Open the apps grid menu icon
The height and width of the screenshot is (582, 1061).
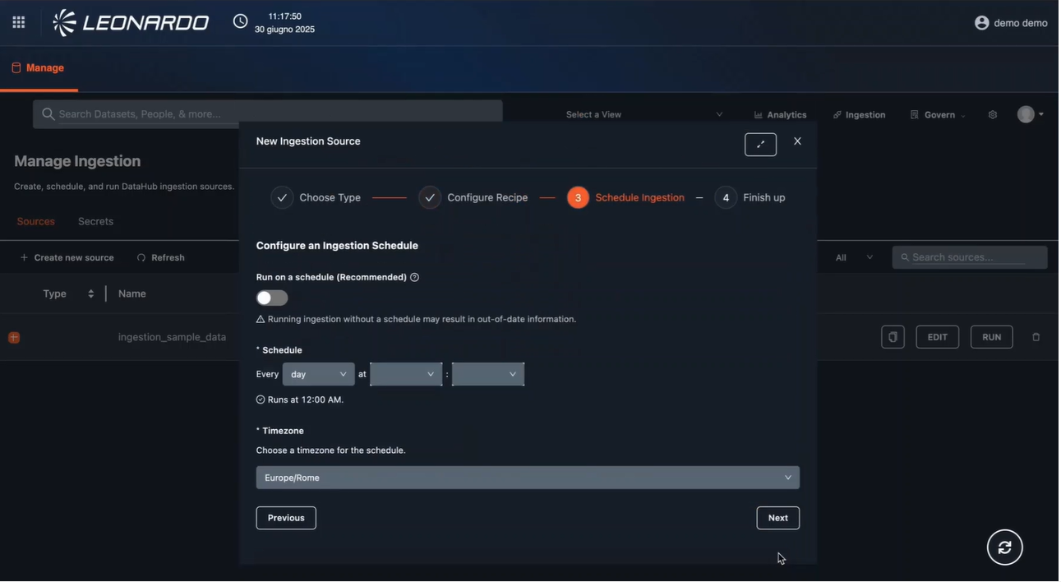18,23
